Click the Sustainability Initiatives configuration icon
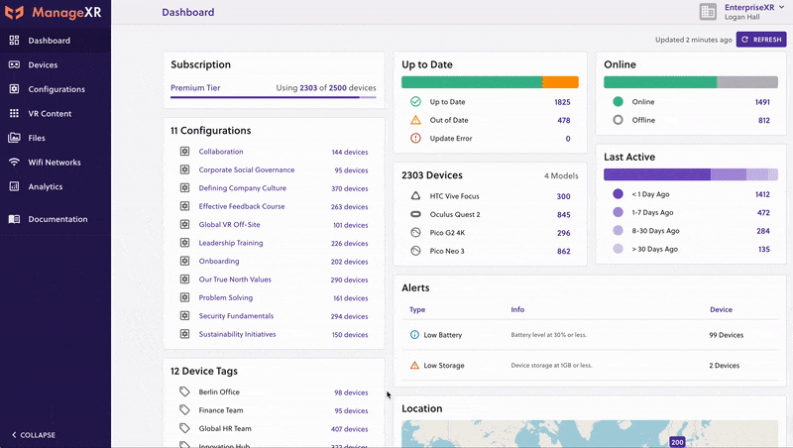Screen dimensions: 793x448 pyautogui.click(x=184, y=334)
